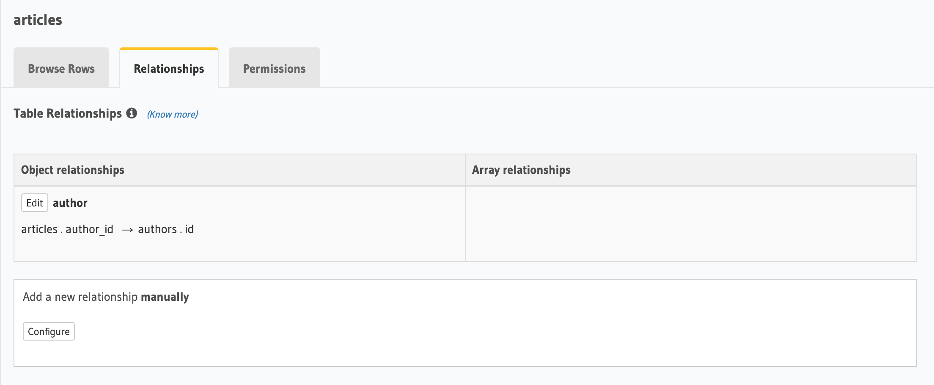Click the articles table title
This screenshot has width=934, height=385.
37,19
